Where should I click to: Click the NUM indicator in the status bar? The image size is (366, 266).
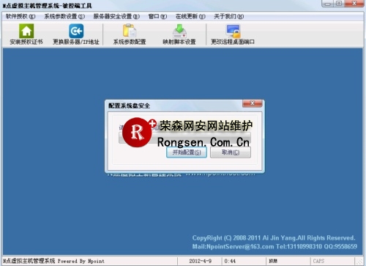click(273, 261)
